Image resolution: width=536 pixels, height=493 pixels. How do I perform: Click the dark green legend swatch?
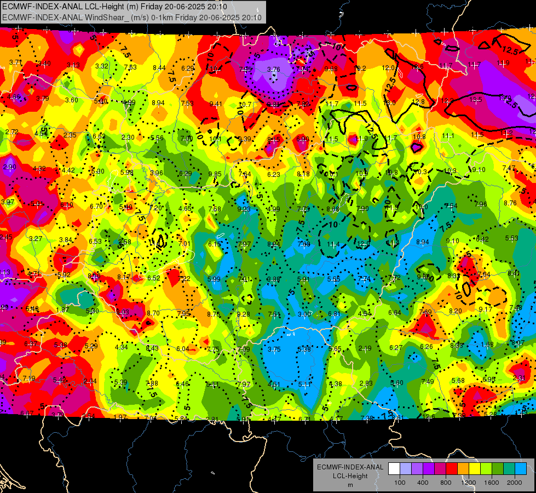coord(498,469)
